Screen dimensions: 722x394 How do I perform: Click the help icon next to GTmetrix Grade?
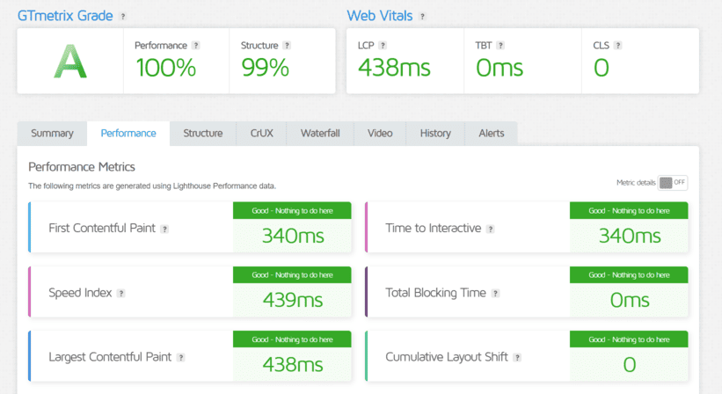pos(123,17)
